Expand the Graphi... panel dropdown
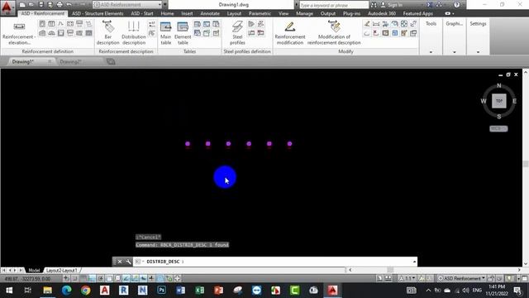529x298 pixels. click(x=455, y=52)
